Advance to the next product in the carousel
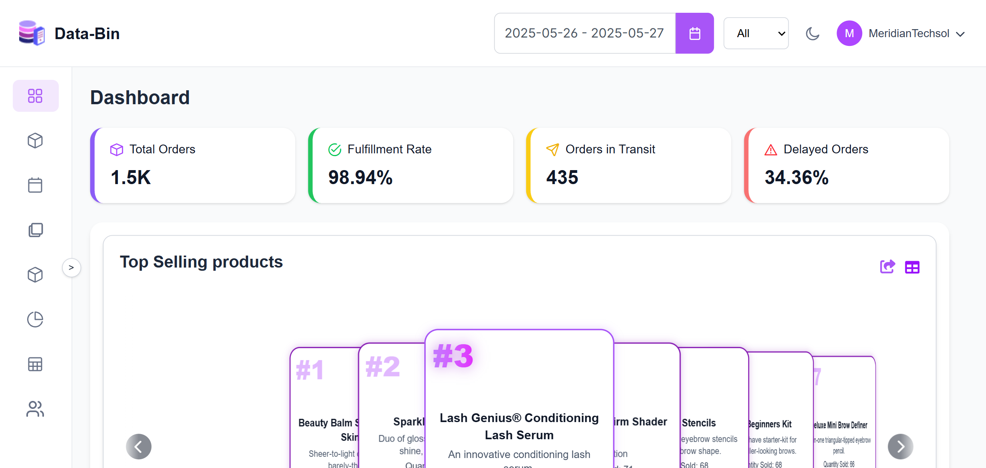986x468 pixels. point(900,446)
